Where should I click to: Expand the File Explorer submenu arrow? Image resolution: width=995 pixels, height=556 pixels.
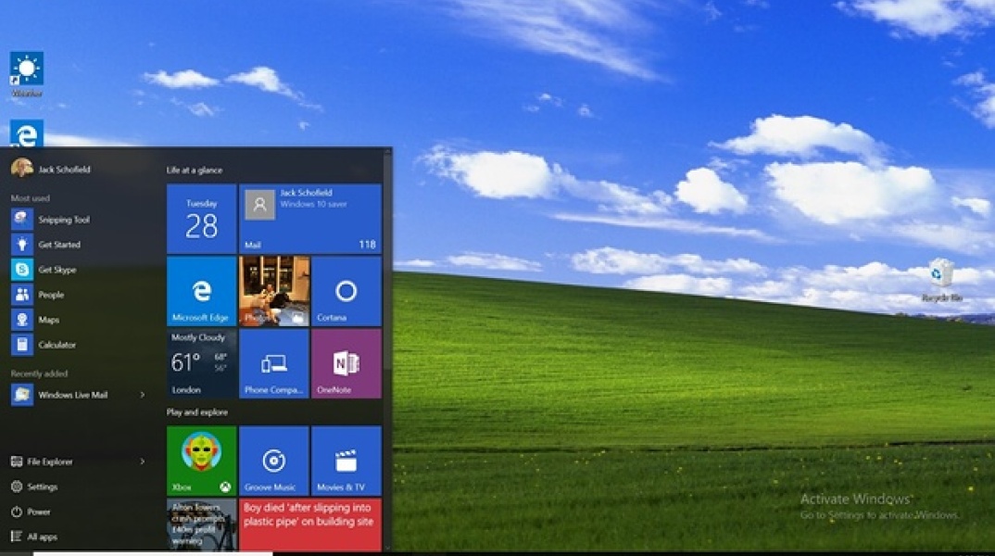click(x=142, y=461)
